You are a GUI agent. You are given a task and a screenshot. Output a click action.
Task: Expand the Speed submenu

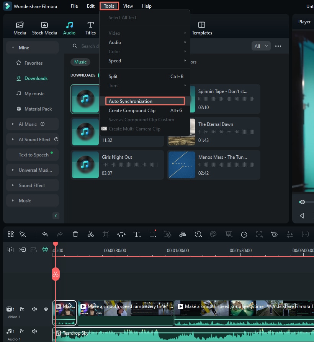145,61
